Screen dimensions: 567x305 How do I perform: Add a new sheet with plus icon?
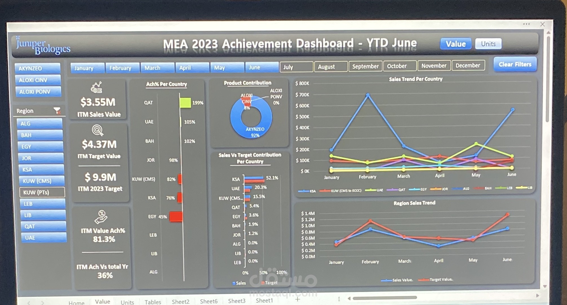297,299
